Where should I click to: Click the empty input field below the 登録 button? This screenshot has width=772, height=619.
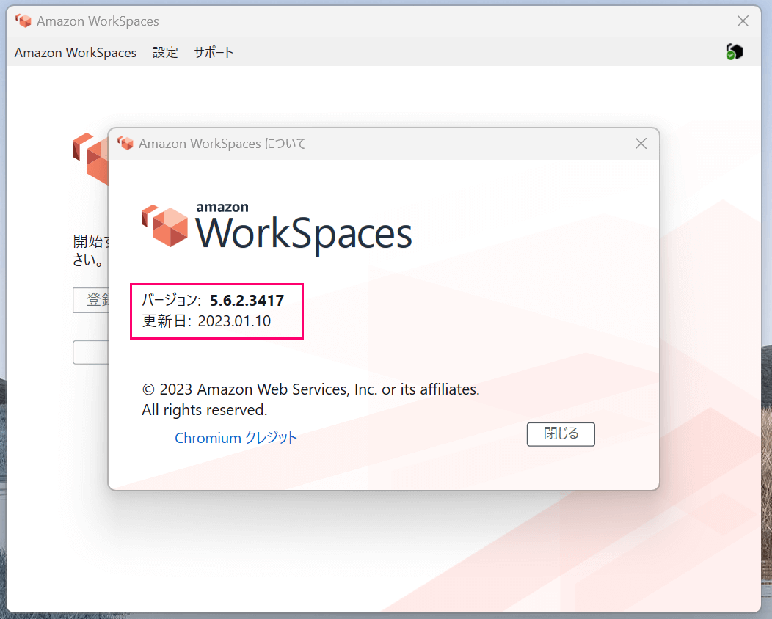(90, 353)
